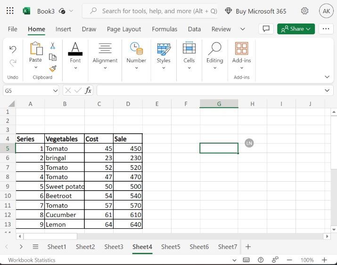Open the Paste options dropdown arrow

(x=36, y=67)
